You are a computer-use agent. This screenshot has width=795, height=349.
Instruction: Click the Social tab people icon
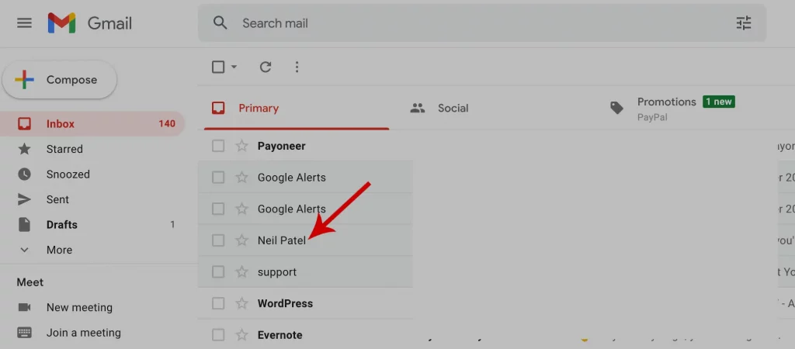click(417, 108)
